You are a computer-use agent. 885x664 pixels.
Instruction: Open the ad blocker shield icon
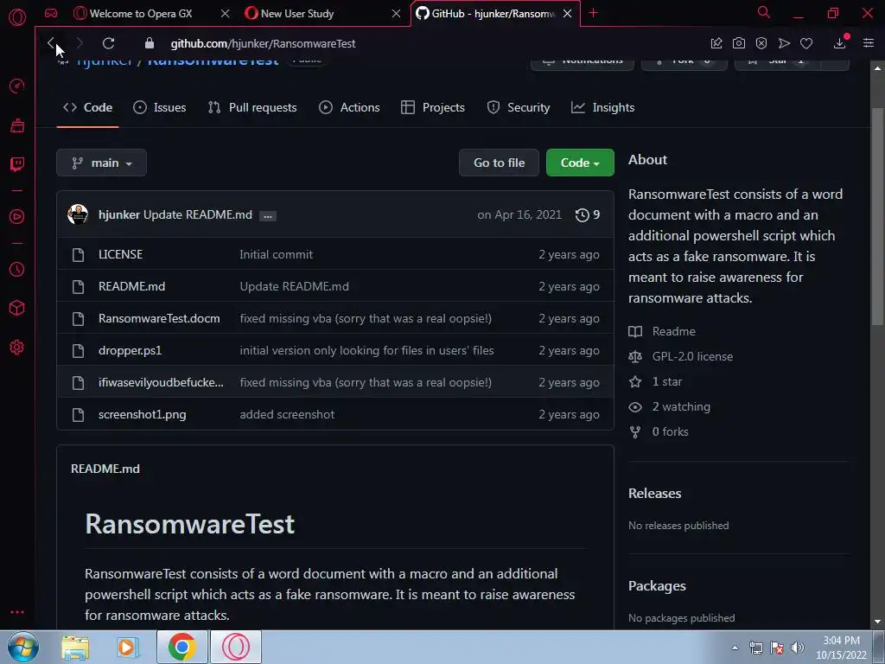[761, 43]
